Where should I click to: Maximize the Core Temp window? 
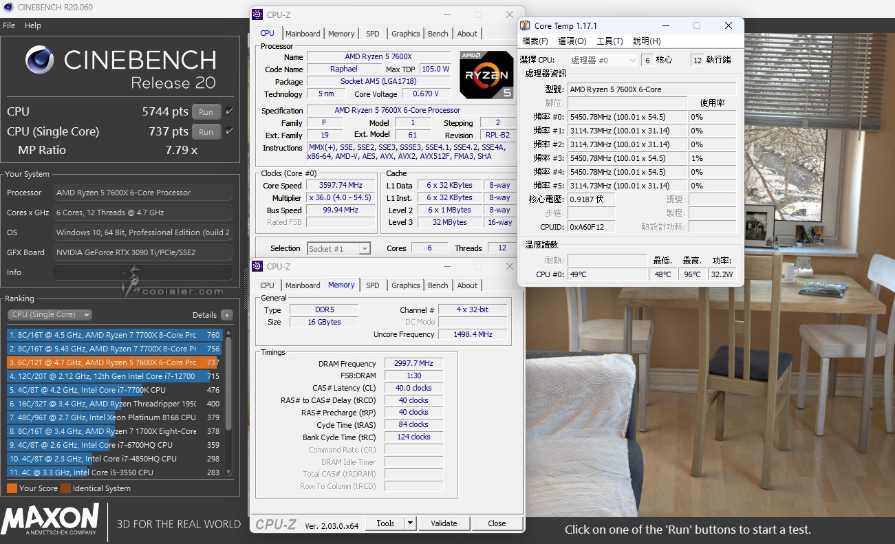[x=696, y=26]
